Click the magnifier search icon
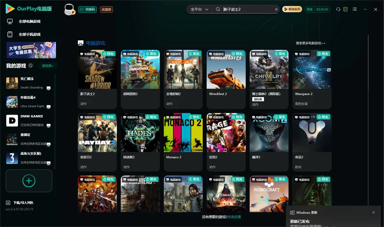Image resolution: width=384 pixels, height=227 pixels. tap(218, 9)
